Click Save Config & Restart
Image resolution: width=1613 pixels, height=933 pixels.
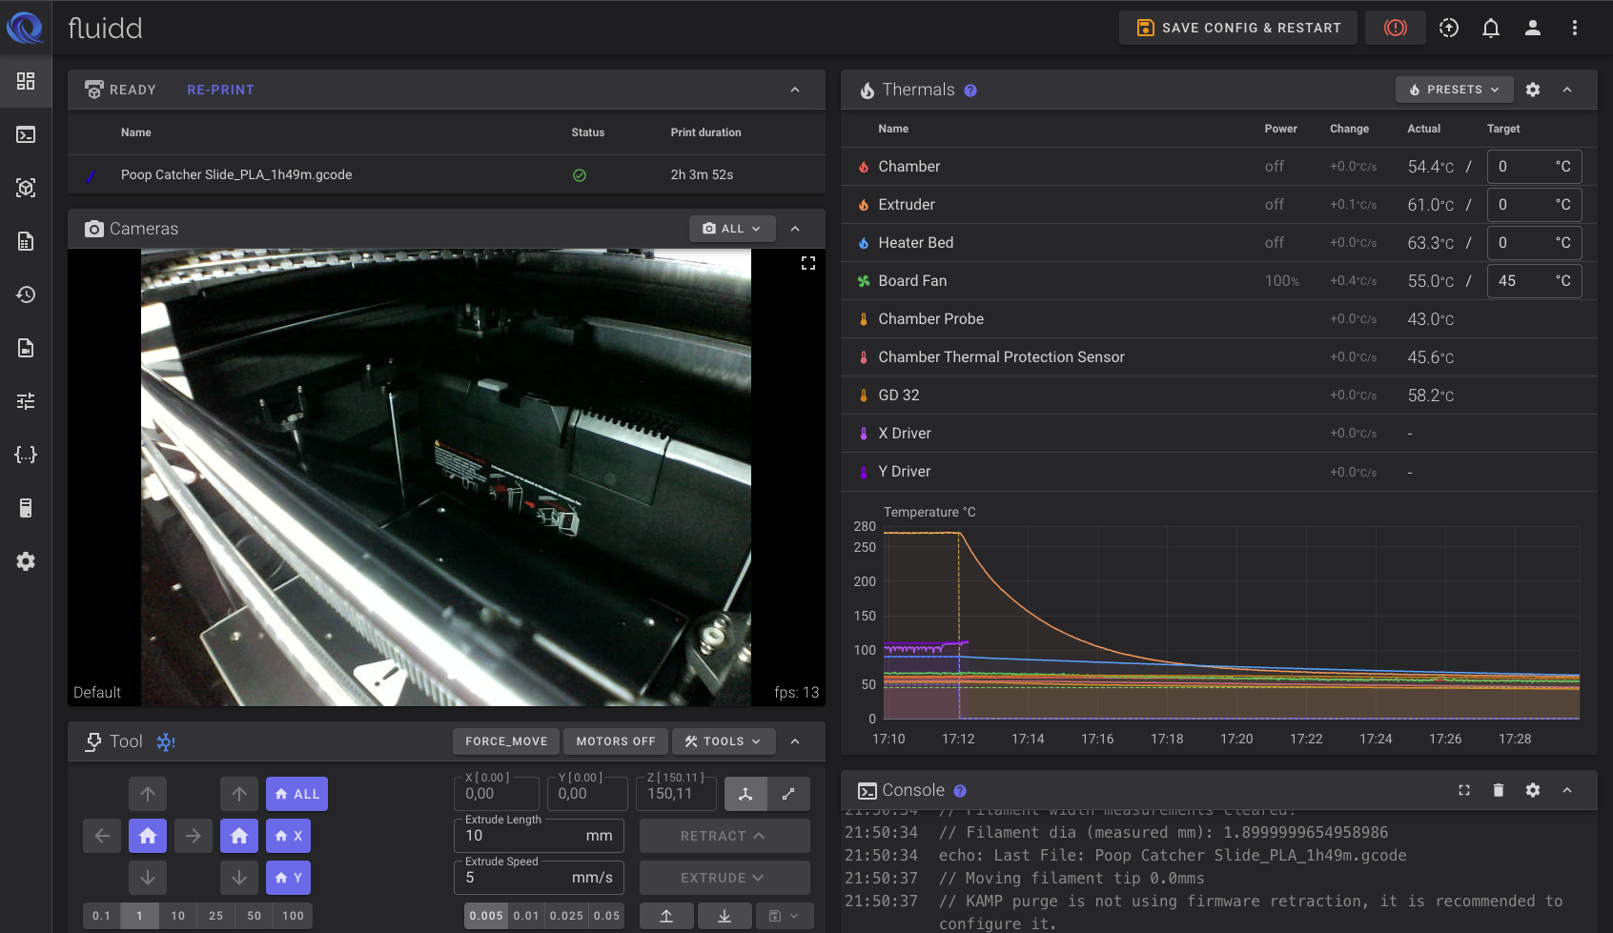pyautogui.click(x=1239, y=28)
